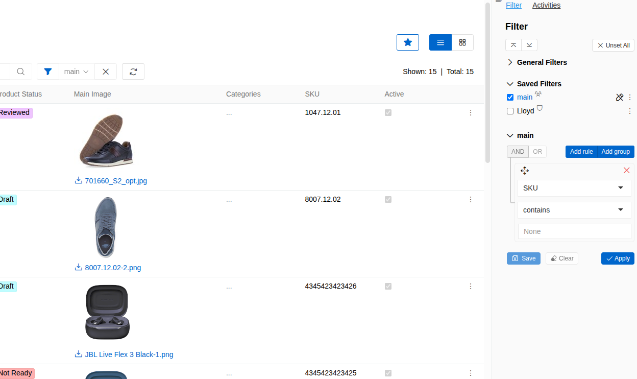Open row menu for SKU 1047.12.01

click(x=471, y=112)
